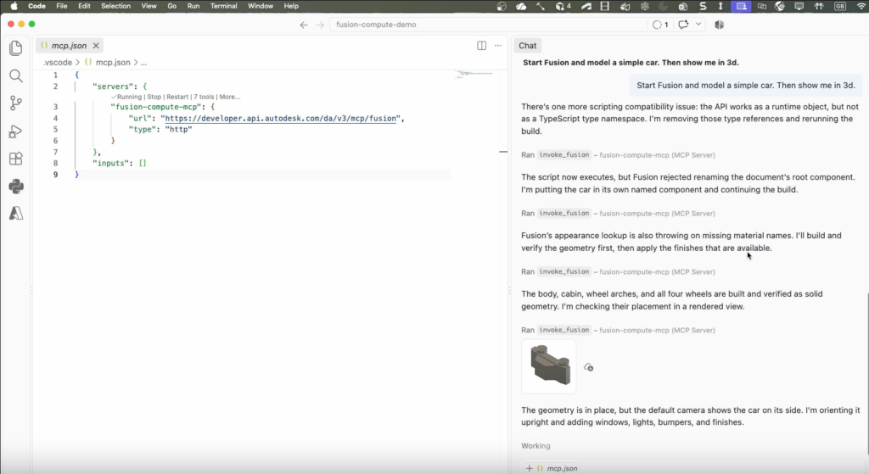Click the cloud icon beside the car thumbnail

(589, 367)
